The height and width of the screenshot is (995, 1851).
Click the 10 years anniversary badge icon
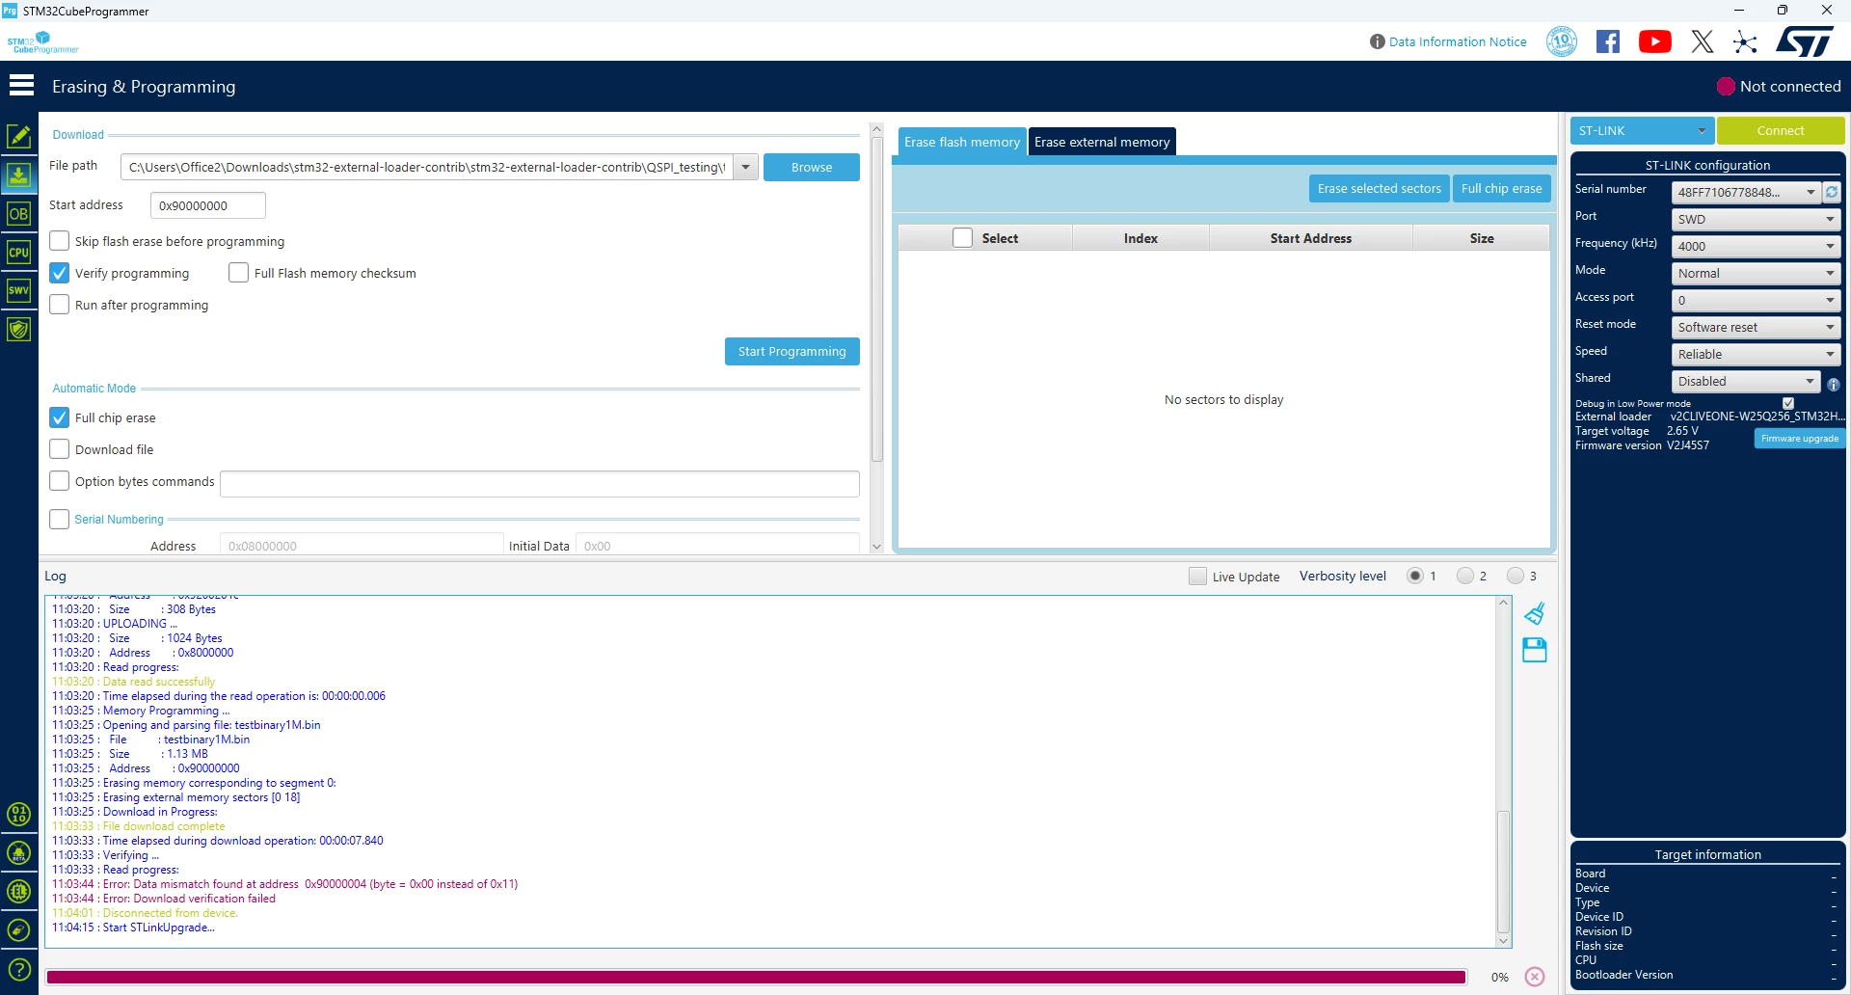(x=1562, y=41)
